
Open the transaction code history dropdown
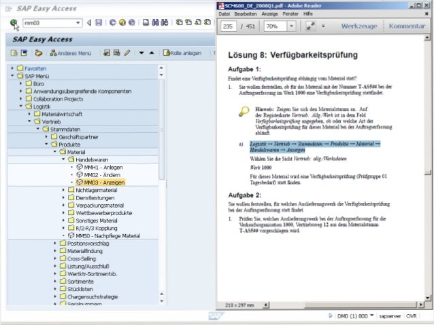point(78,23)
